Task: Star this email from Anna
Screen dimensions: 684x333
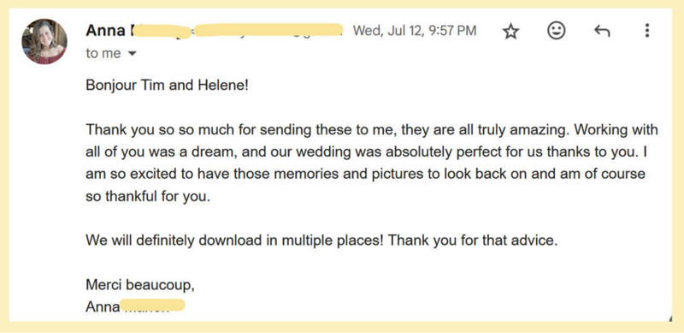Action: pos(510,32)
